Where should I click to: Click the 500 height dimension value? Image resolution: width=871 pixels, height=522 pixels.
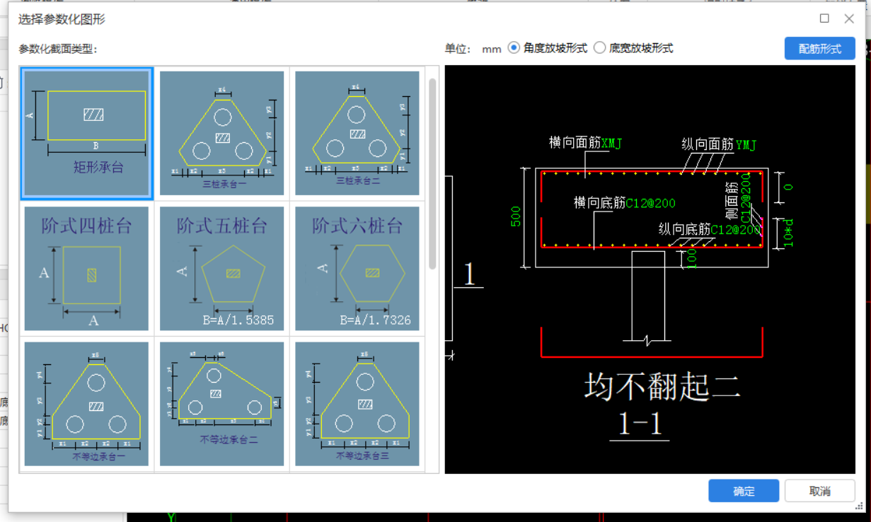click(x=516, y=216)
